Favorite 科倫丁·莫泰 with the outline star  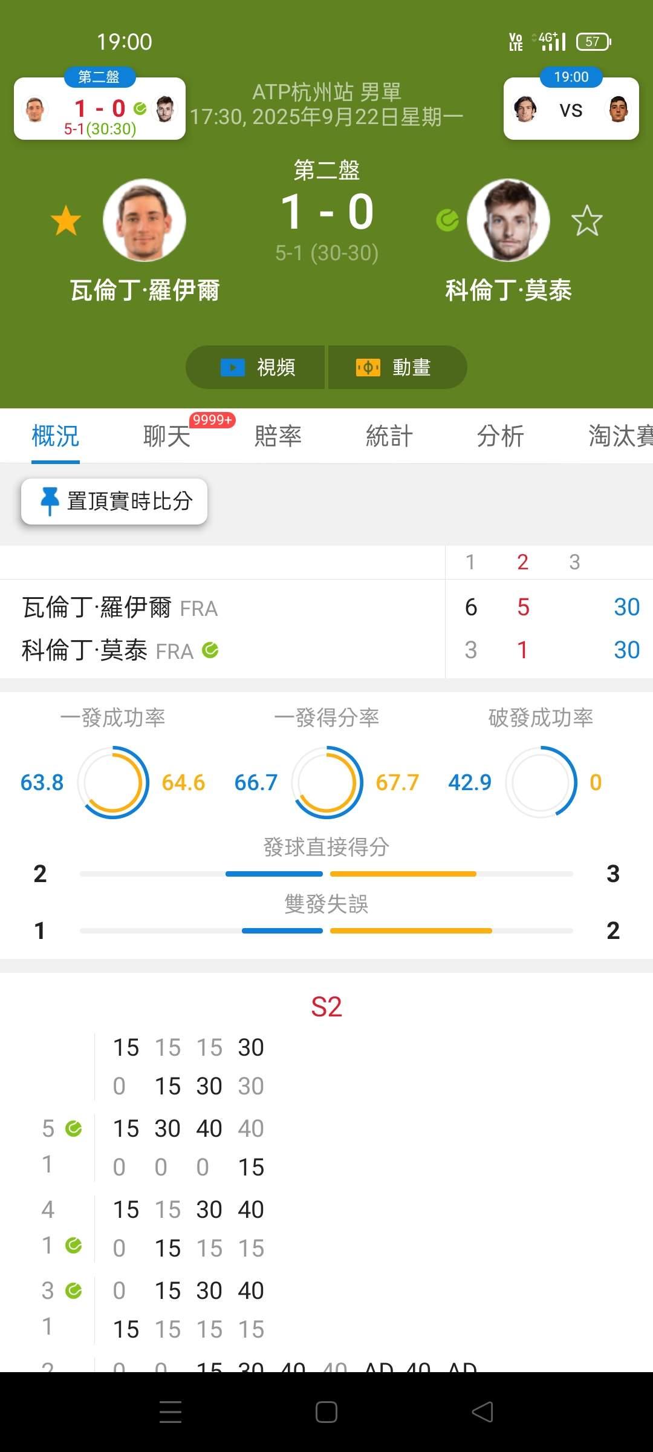(586, 220)
